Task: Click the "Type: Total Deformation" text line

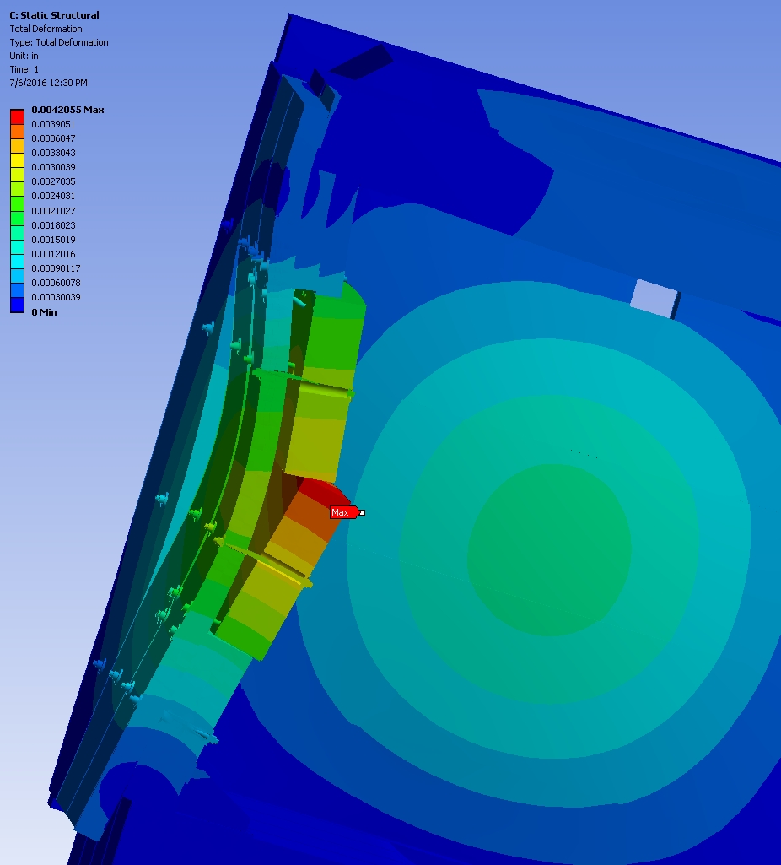Action: click(59, 42)
